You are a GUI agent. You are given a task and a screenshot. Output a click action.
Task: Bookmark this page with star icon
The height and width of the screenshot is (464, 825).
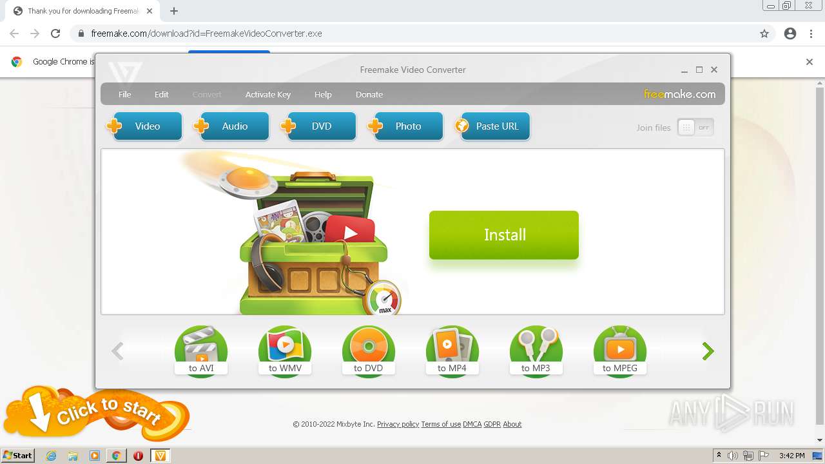tap(764, 34)
